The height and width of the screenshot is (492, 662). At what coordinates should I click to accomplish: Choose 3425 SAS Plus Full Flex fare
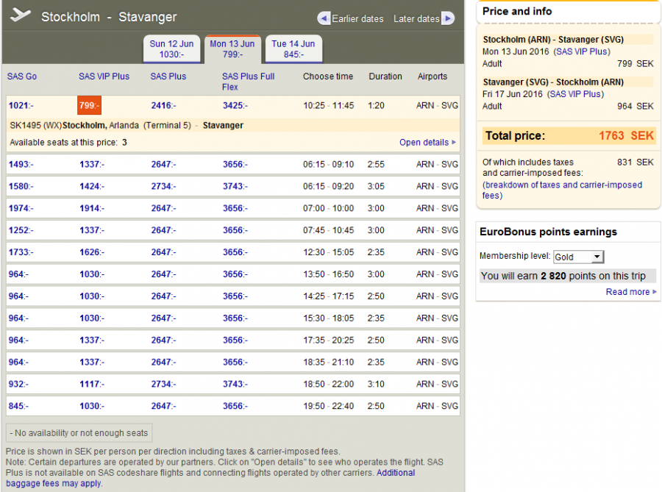pos(235,106)
